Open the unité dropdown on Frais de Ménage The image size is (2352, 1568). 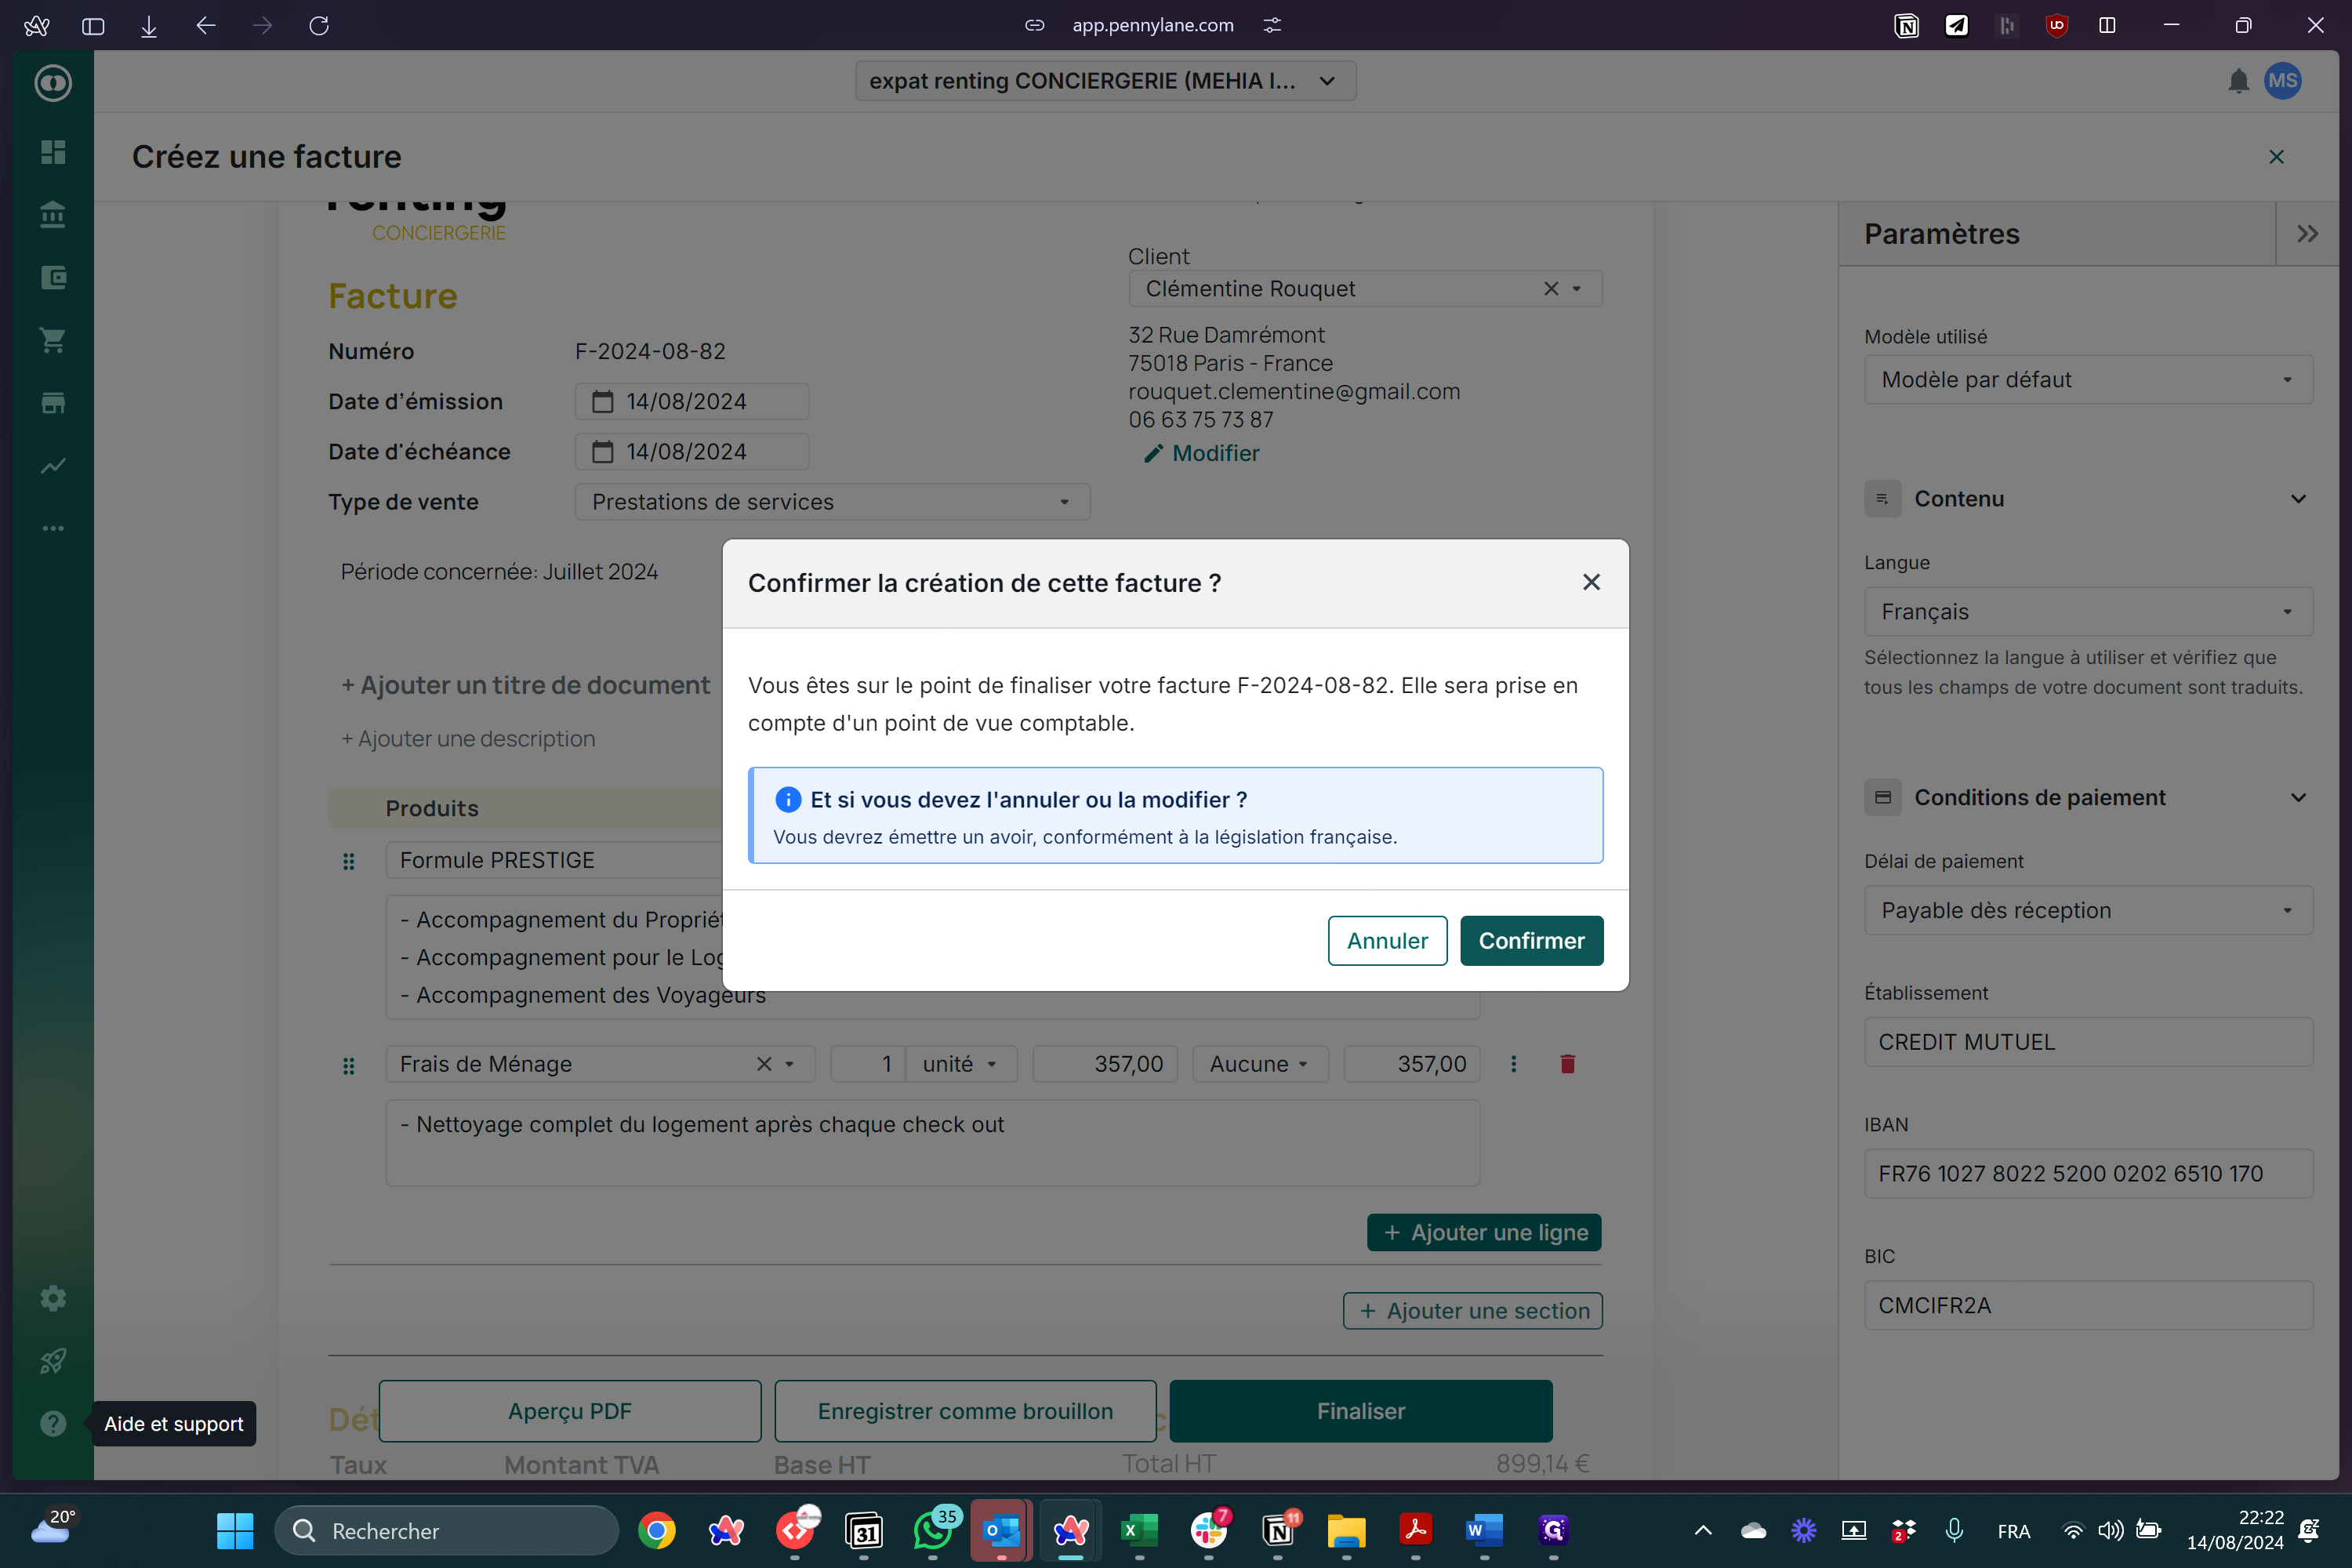[961, 1064]
